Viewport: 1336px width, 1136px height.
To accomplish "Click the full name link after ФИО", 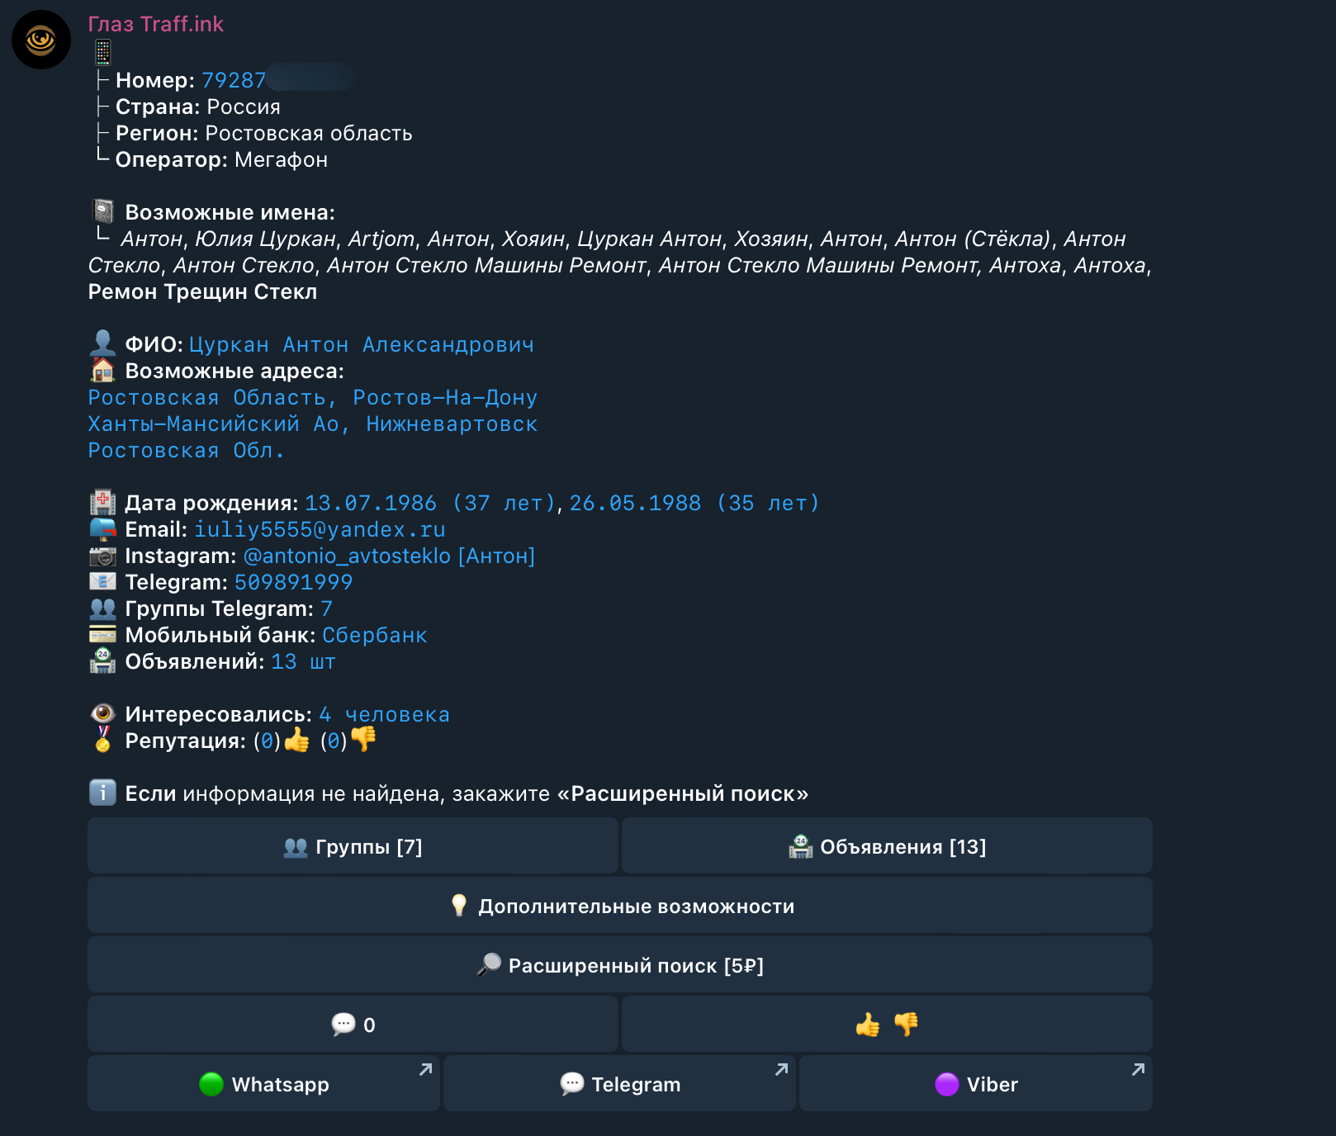I will [361, 344].
